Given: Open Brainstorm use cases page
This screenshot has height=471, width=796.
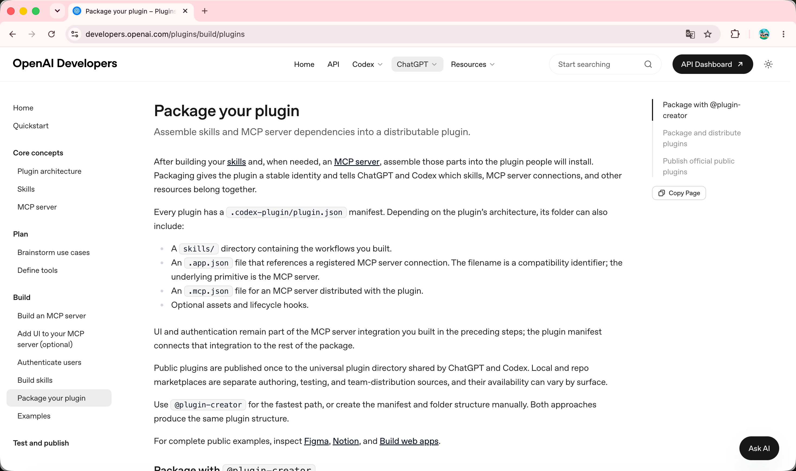Looking at the screenshot, I should (x=54, y=253).
